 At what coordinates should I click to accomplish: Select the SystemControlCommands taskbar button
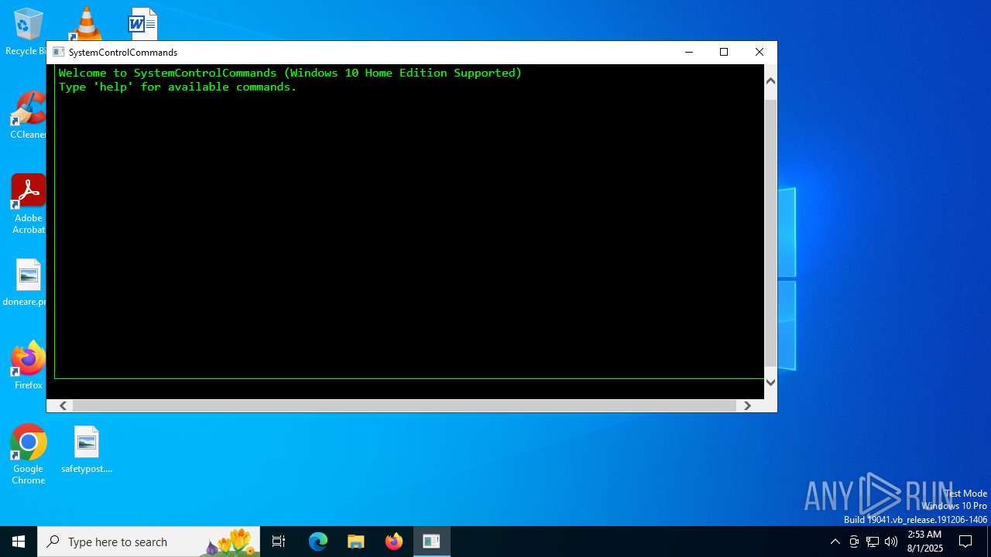pos(431,542)
